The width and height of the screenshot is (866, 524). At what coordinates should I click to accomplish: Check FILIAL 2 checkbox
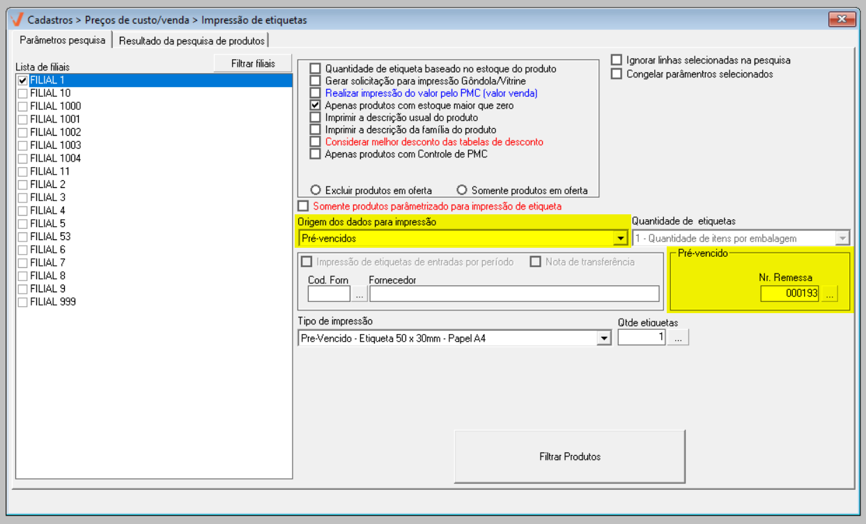23,184
